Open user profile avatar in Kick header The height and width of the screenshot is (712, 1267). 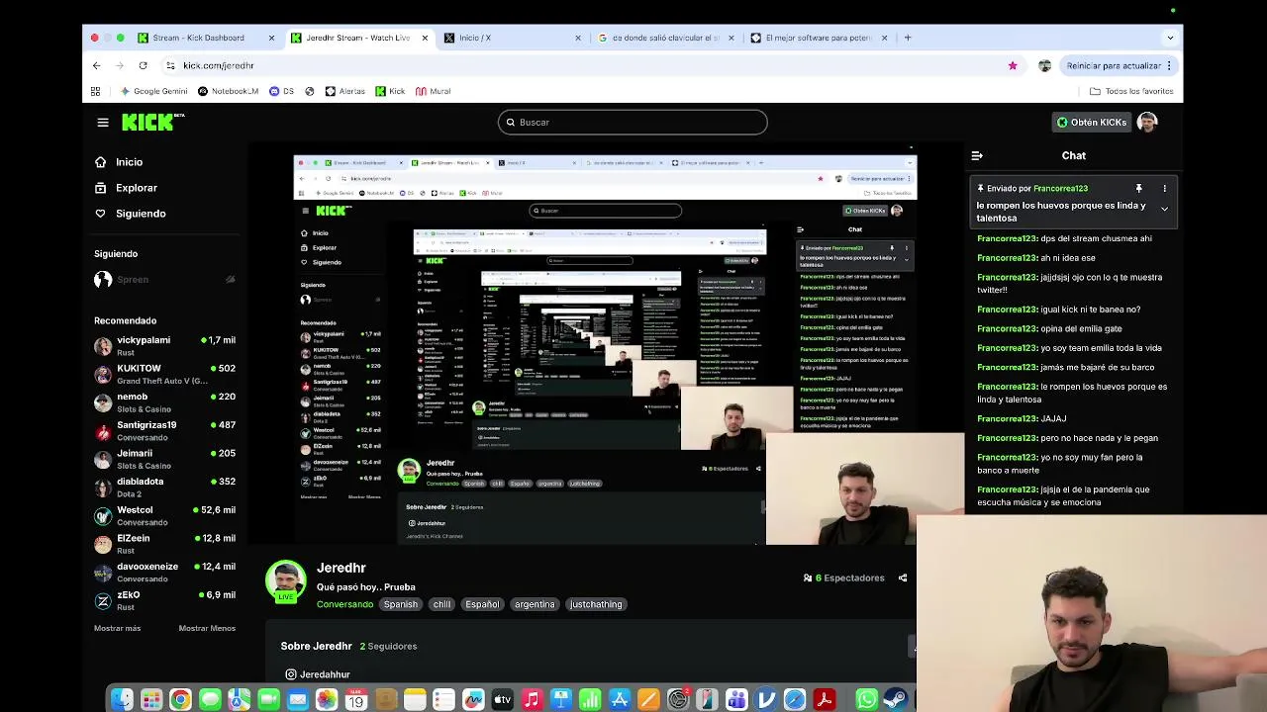pos(1147,122)
